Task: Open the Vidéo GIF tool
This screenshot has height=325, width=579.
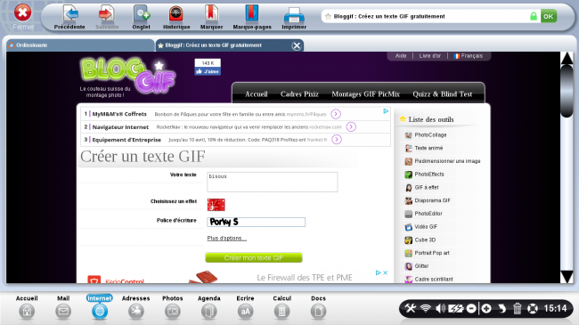Action: 421,227
